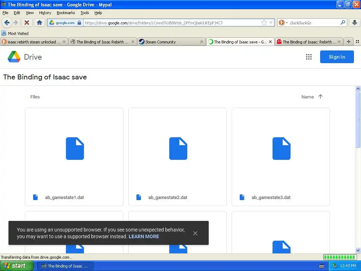The image size is (361, 271).
Task: Select the ab_gamestate2.dat file name
Action: pos(168,198)
